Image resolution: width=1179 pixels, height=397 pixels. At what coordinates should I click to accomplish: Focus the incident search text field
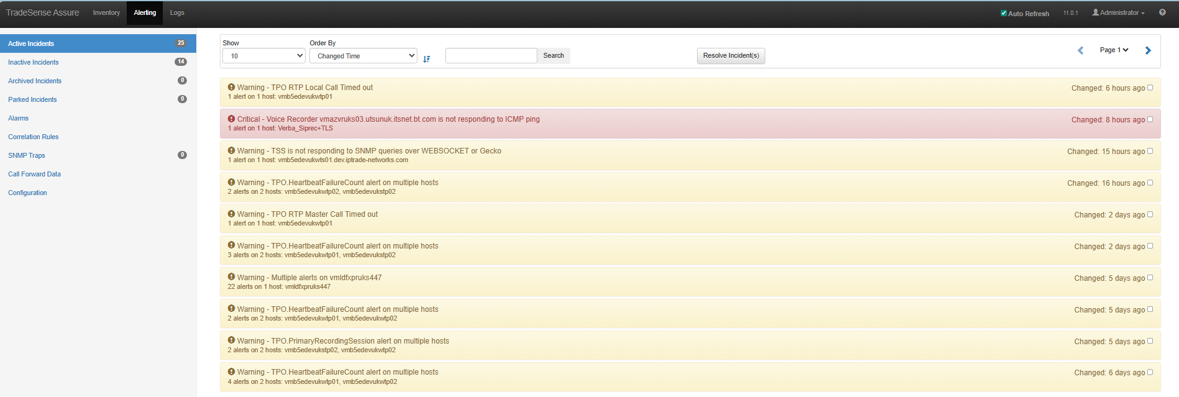coord(491,55)
